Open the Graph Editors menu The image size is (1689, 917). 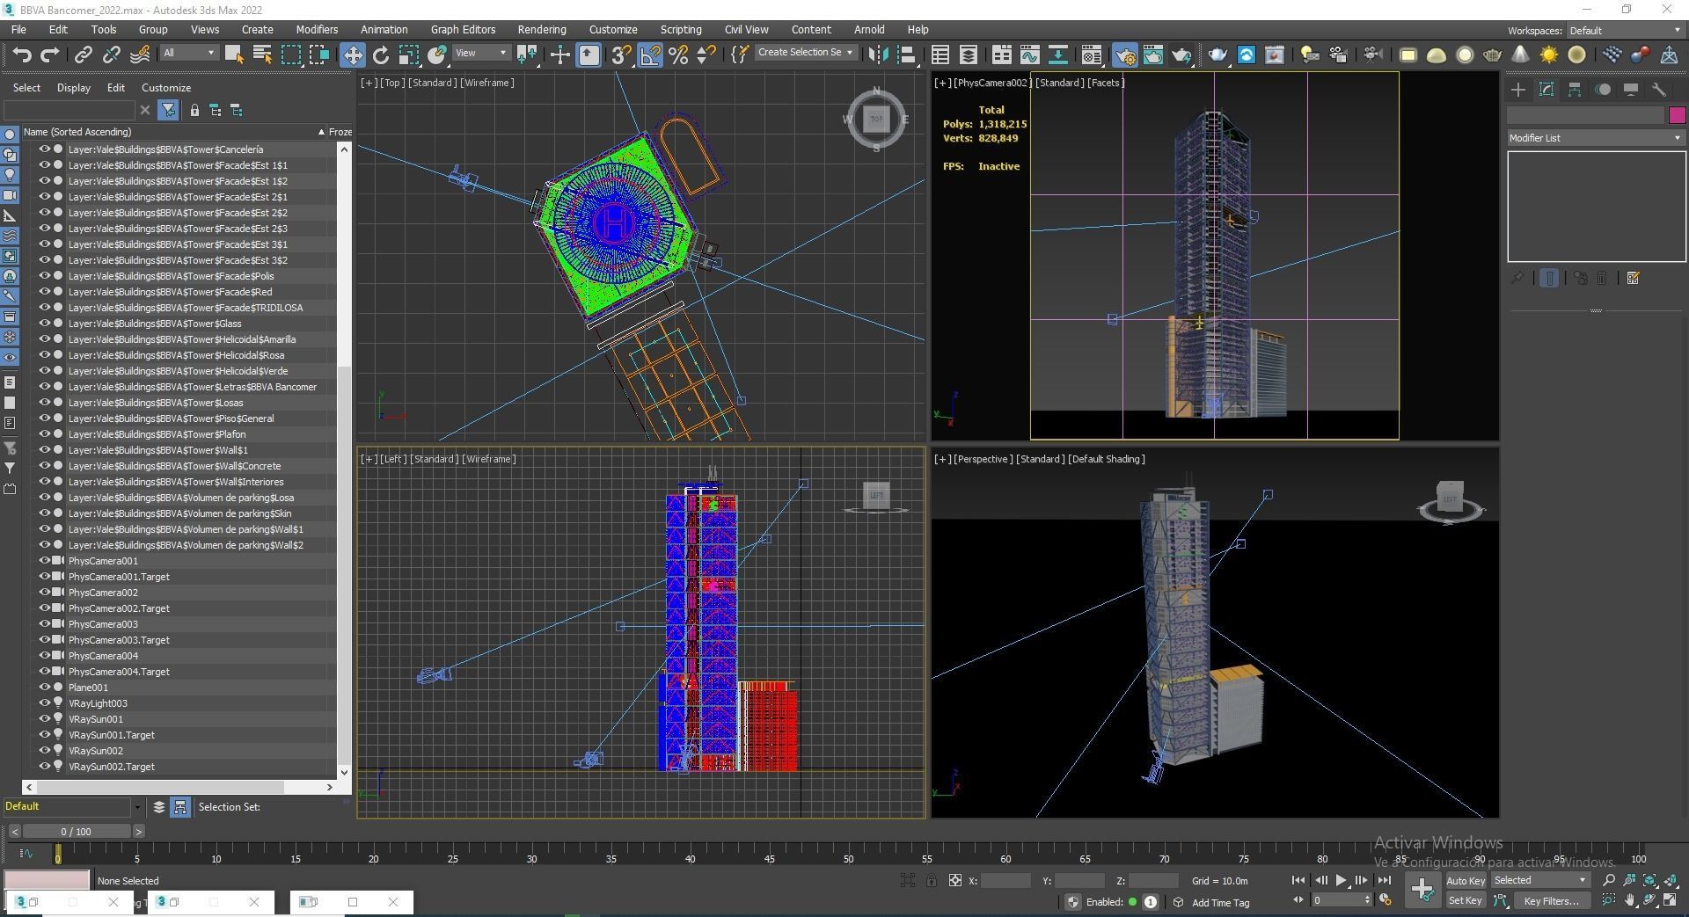(x=463, y=29)
